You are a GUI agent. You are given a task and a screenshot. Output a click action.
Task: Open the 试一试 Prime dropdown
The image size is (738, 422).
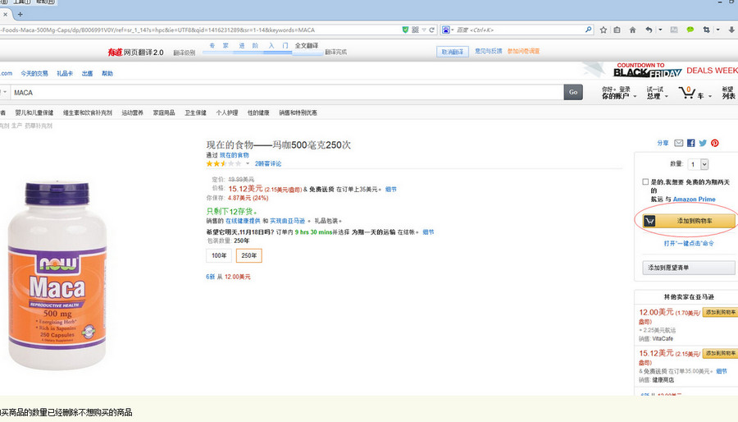(657, 93)
